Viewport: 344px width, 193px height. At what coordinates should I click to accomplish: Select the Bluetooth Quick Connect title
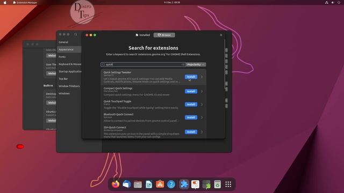click(x=118, y=114)
